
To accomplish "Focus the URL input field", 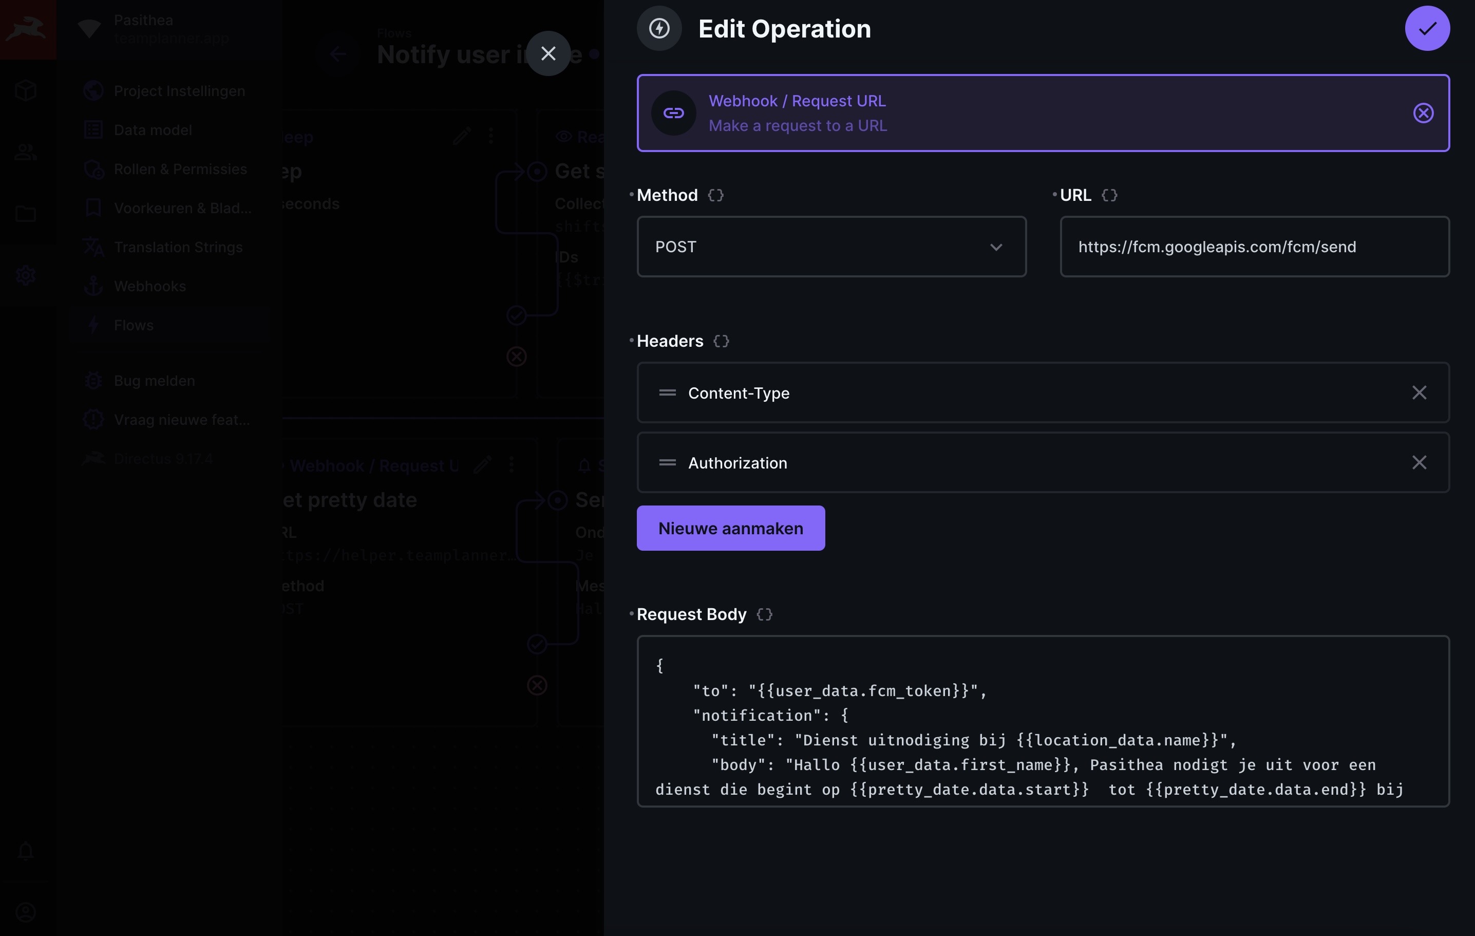I will pos(1255,247).
